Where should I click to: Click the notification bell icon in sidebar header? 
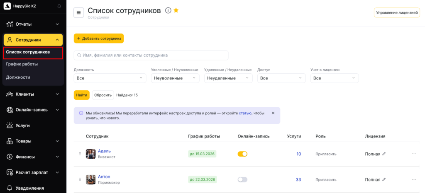click(x=59, y=6)
